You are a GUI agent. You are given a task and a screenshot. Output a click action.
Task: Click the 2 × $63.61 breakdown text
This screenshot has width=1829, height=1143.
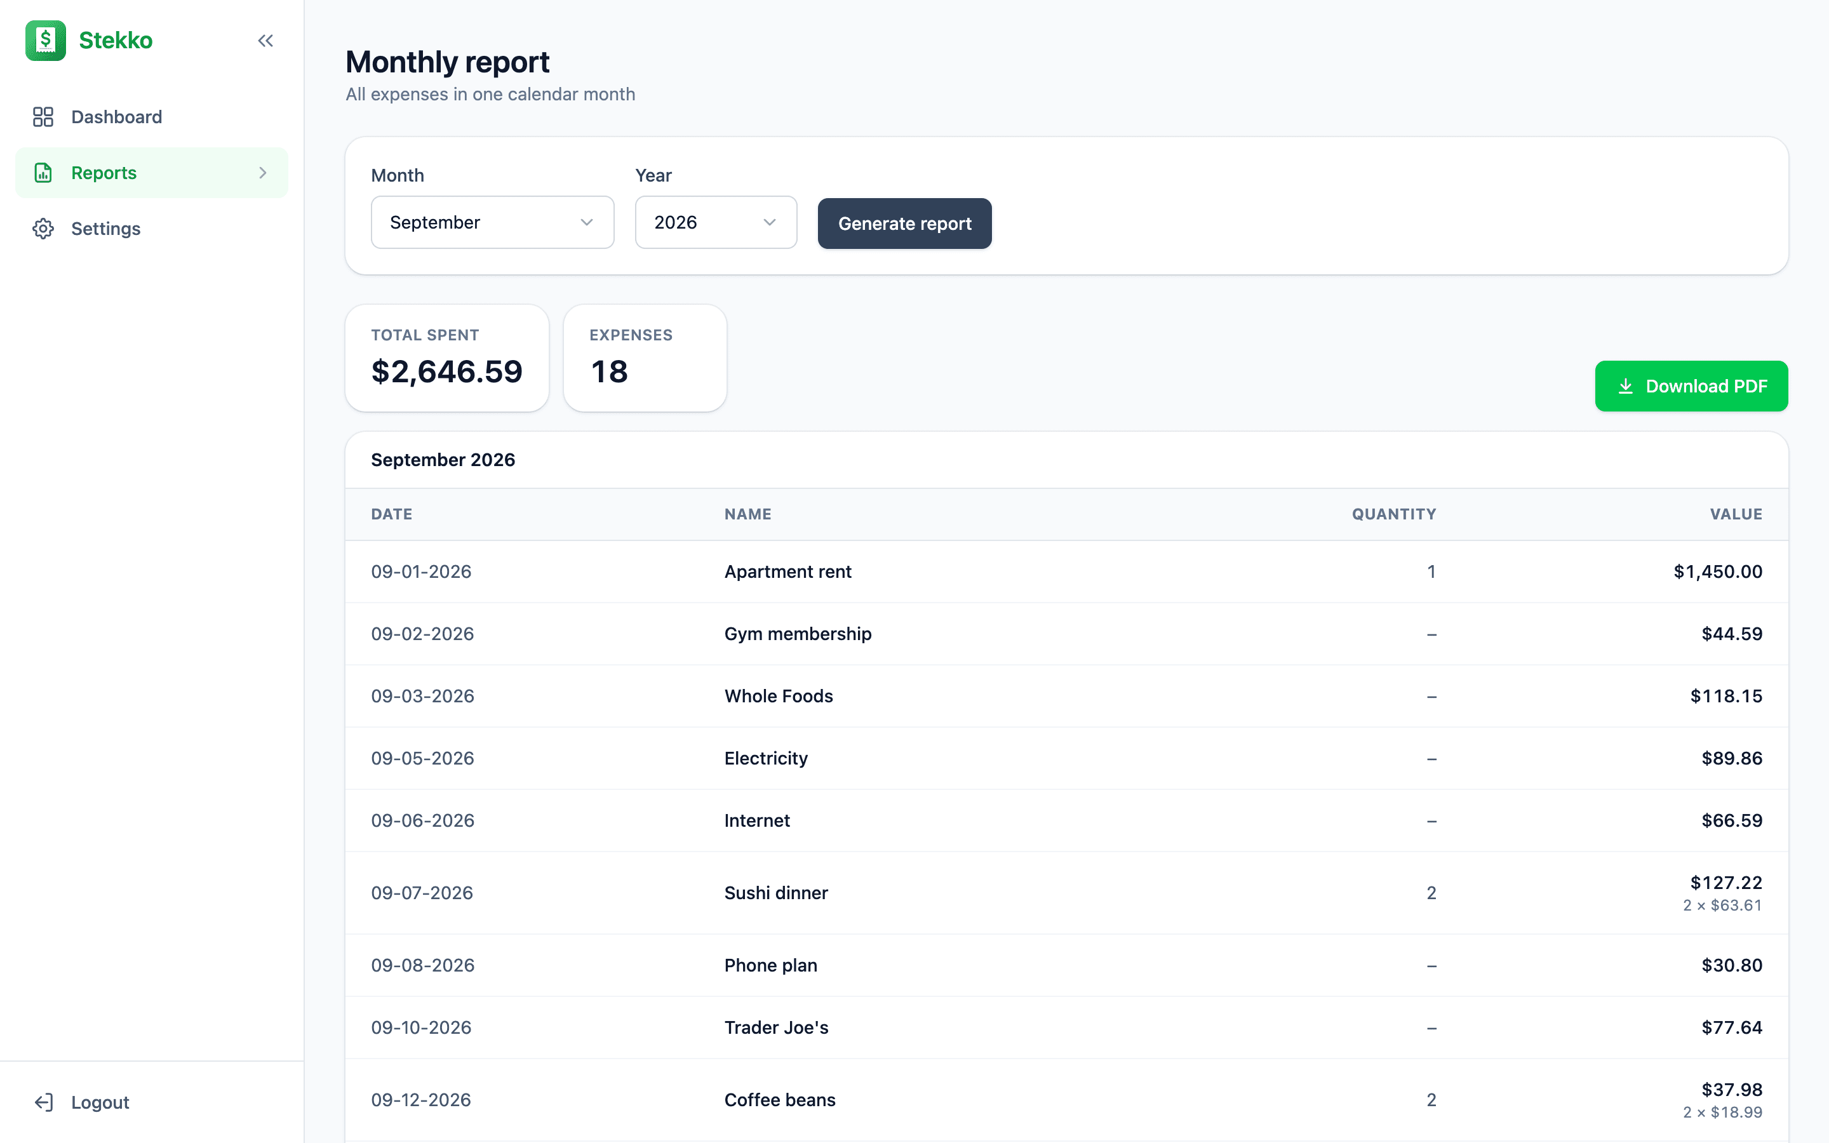tap(1722, 906)
